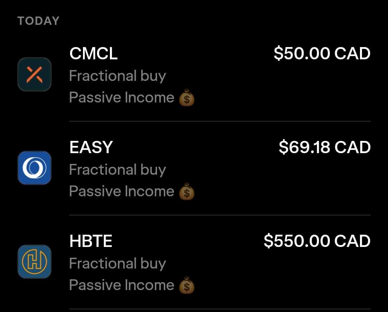This screenshot has height=312, width=388.
Task: Tap Fractional buy under EASY
Action: tap(117, 170)
